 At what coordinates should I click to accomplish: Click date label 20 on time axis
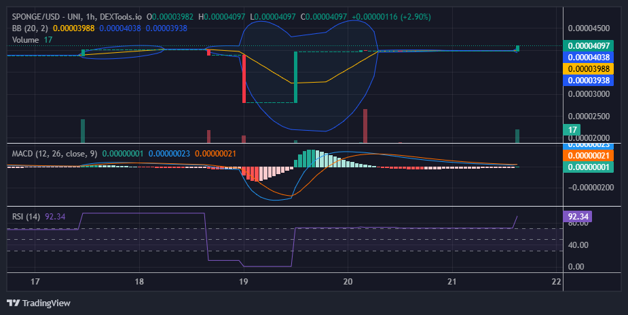348,282
